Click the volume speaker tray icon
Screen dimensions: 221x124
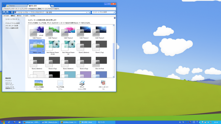208,122
